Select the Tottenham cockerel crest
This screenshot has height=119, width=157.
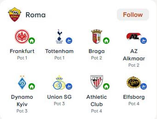point(59,36)
